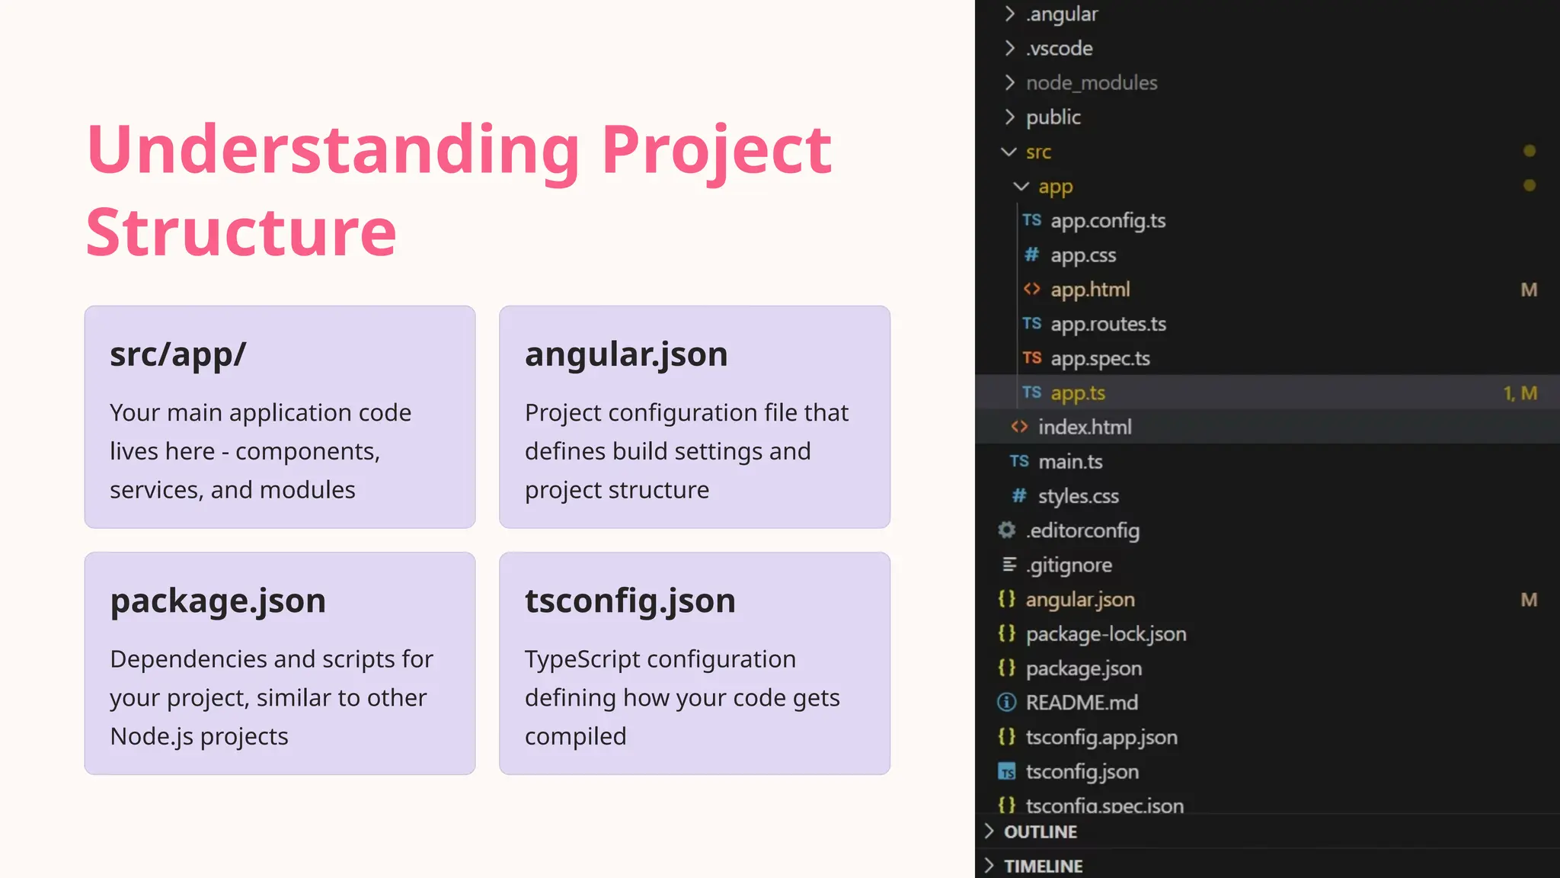Click the info icon beside README.md

coord(1006,702)
